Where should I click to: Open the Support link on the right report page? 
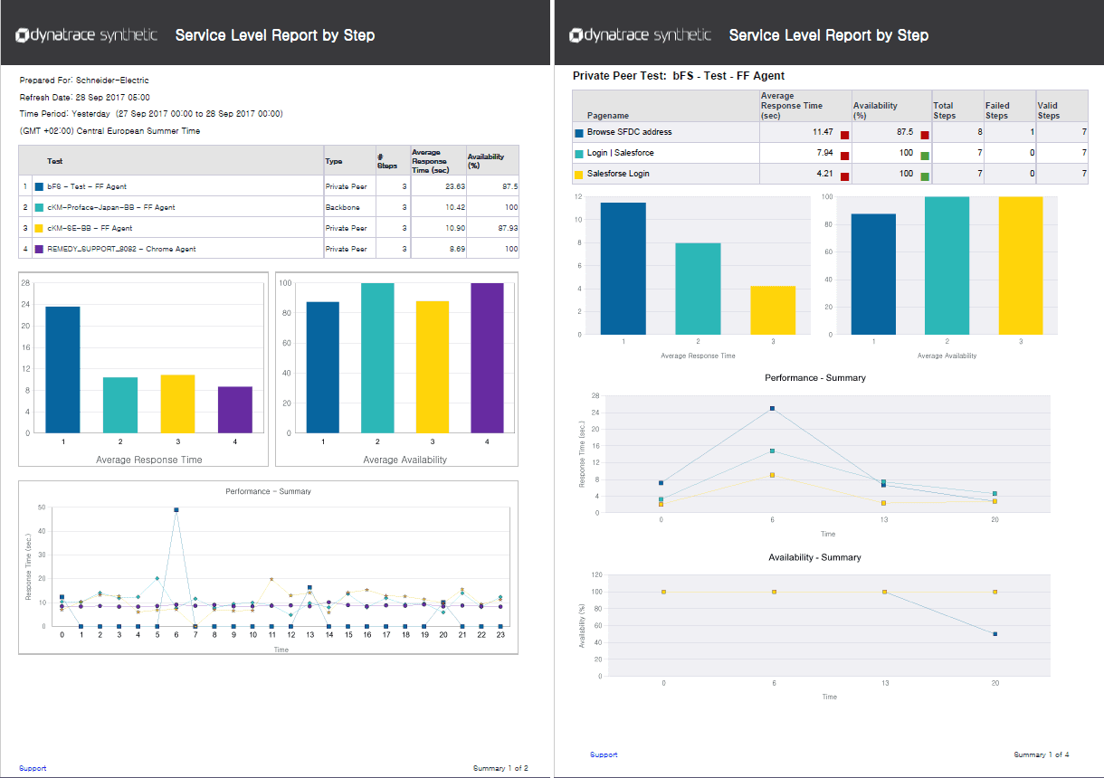(604, 754)
